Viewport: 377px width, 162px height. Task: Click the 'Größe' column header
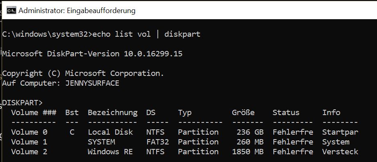pyautogui.click(x=243, y=113)
